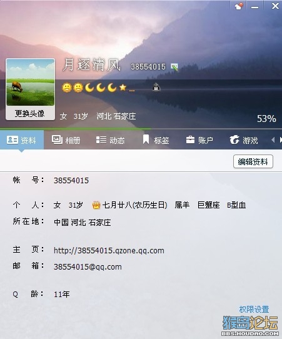The width and height of the screenshot is (282, 339).
Task: Click the star level icon
Action: point(123,88)
